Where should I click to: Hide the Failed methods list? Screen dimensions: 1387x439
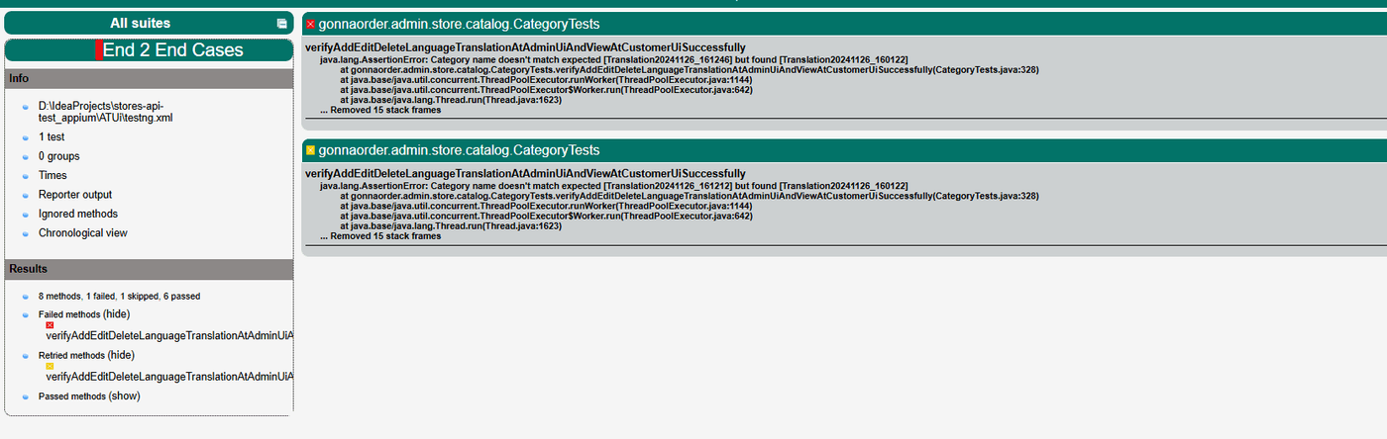tap(117, 314)
